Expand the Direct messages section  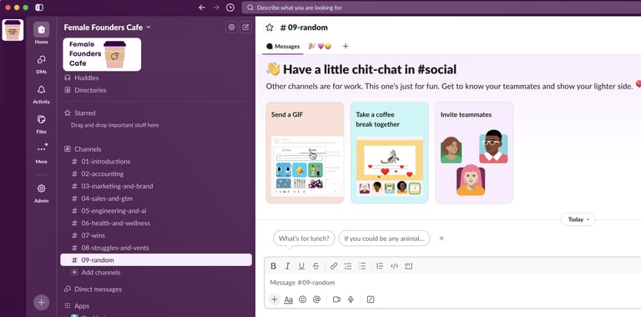click(x=98, y=289)
